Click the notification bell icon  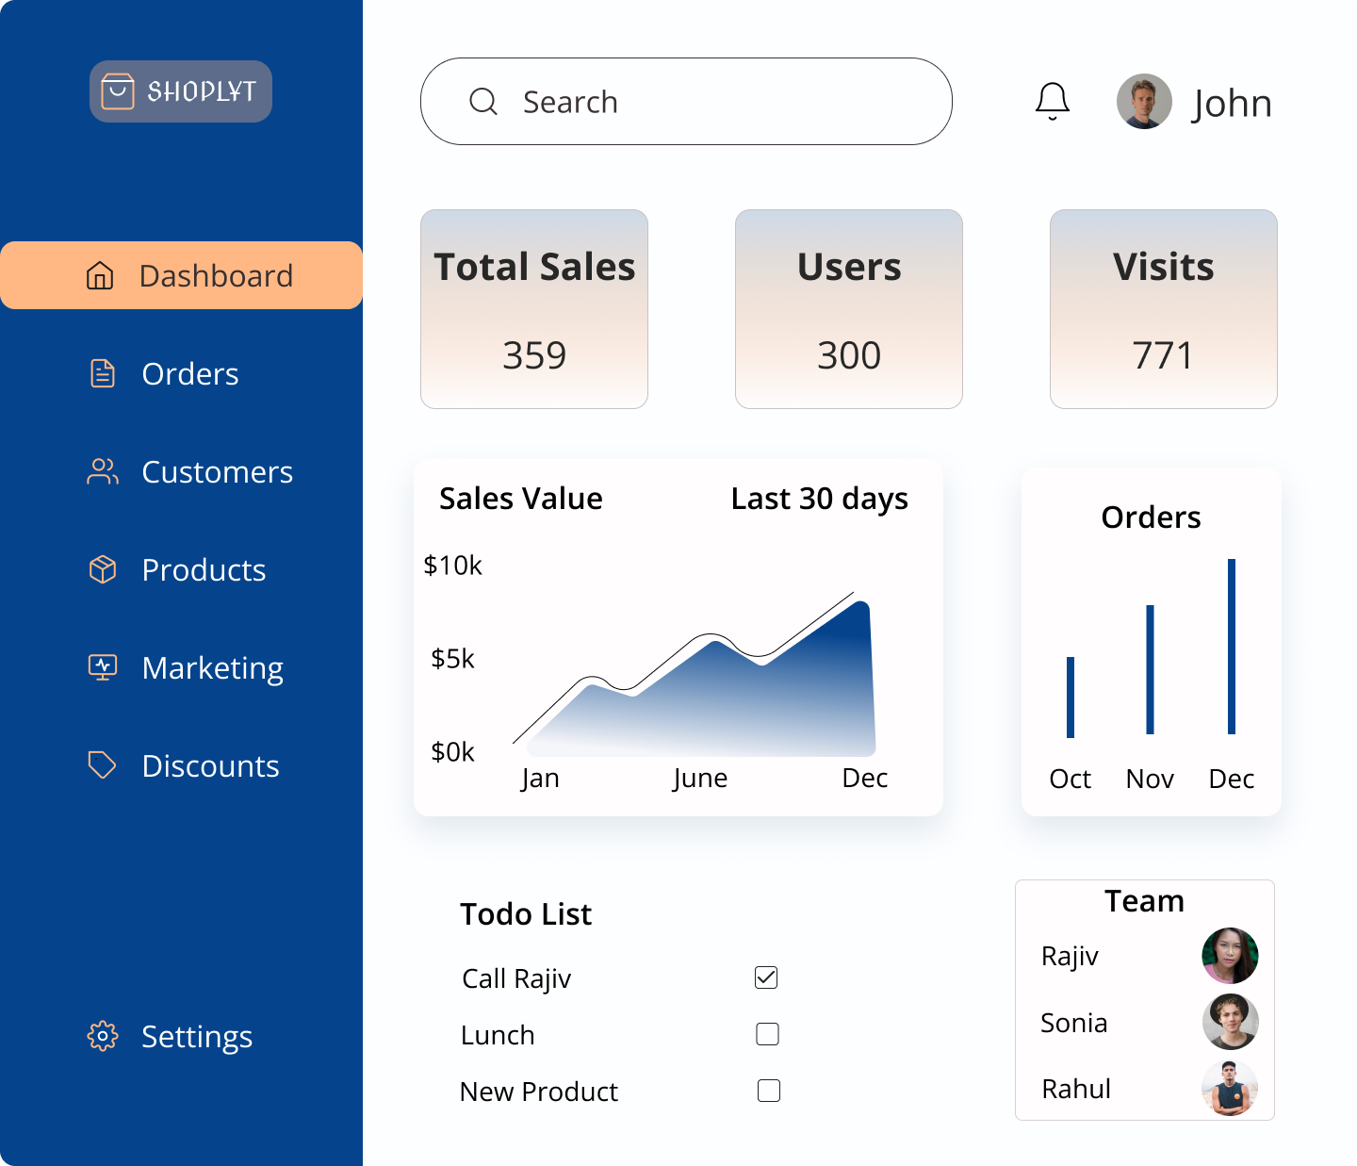pyautogui.click(x=1052, y=101)
